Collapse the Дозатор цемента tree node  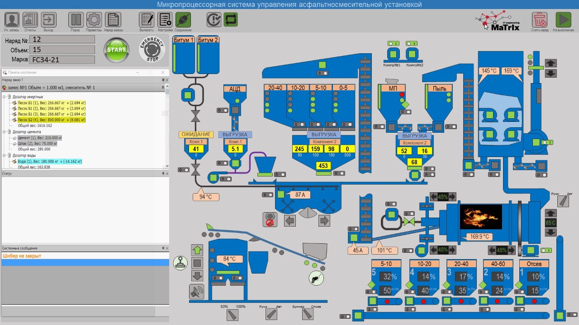click(x=4, y=132)
